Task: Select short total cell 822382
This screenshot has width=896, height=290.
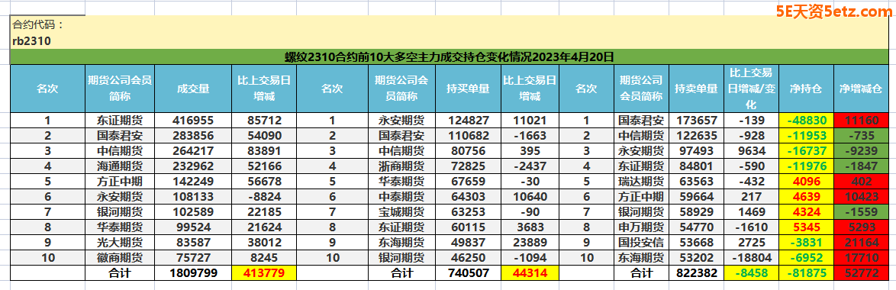Action: 696,273
